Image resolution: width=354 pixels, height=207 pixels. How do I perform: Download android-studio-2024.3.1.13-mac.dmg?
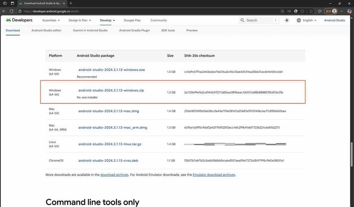[x=109, y=111]
